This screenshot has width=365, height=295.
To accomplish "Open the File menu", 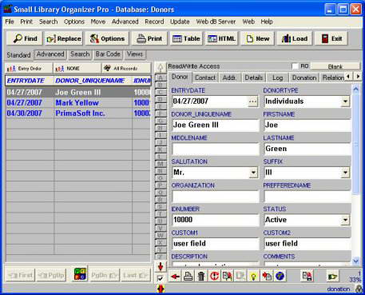I will point(10,22).
